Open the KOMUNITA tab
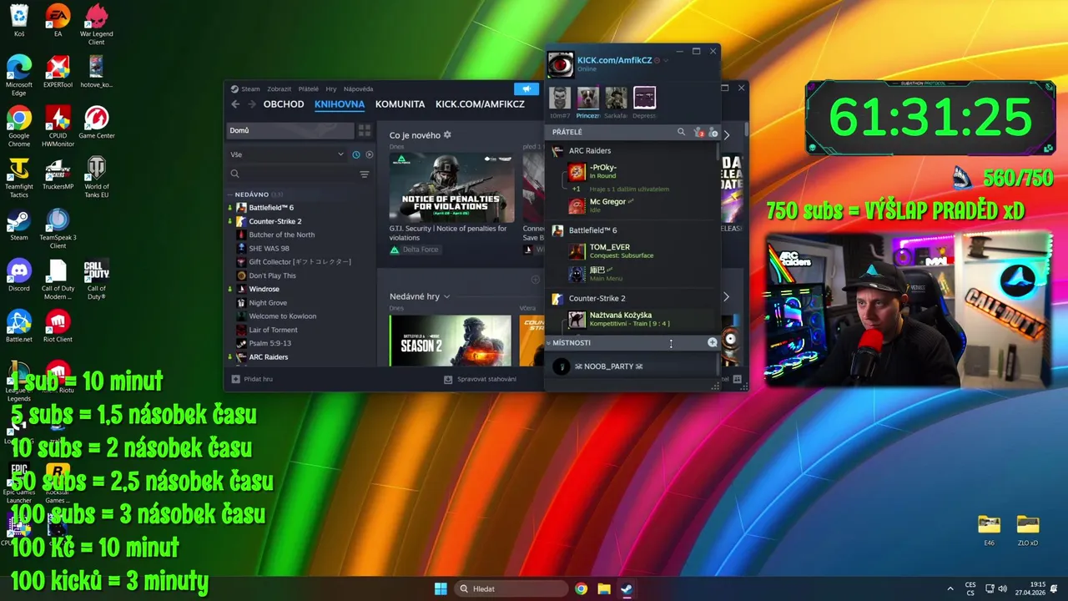This screenshot has width=1068, height=601. click(x=400, y=104)
